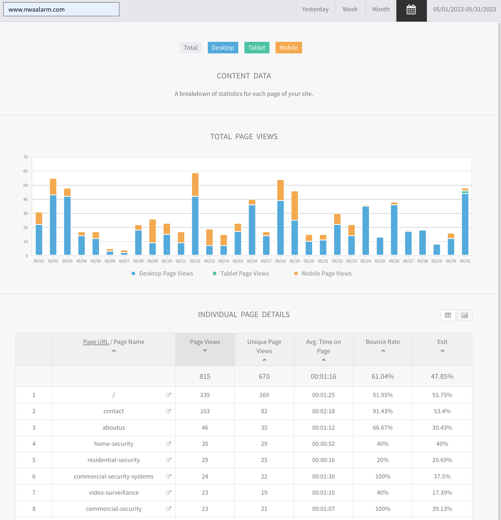This screenshot has height=520, width=501.
Task: Toggle the Mobile device filter
Action: [288, 48]
